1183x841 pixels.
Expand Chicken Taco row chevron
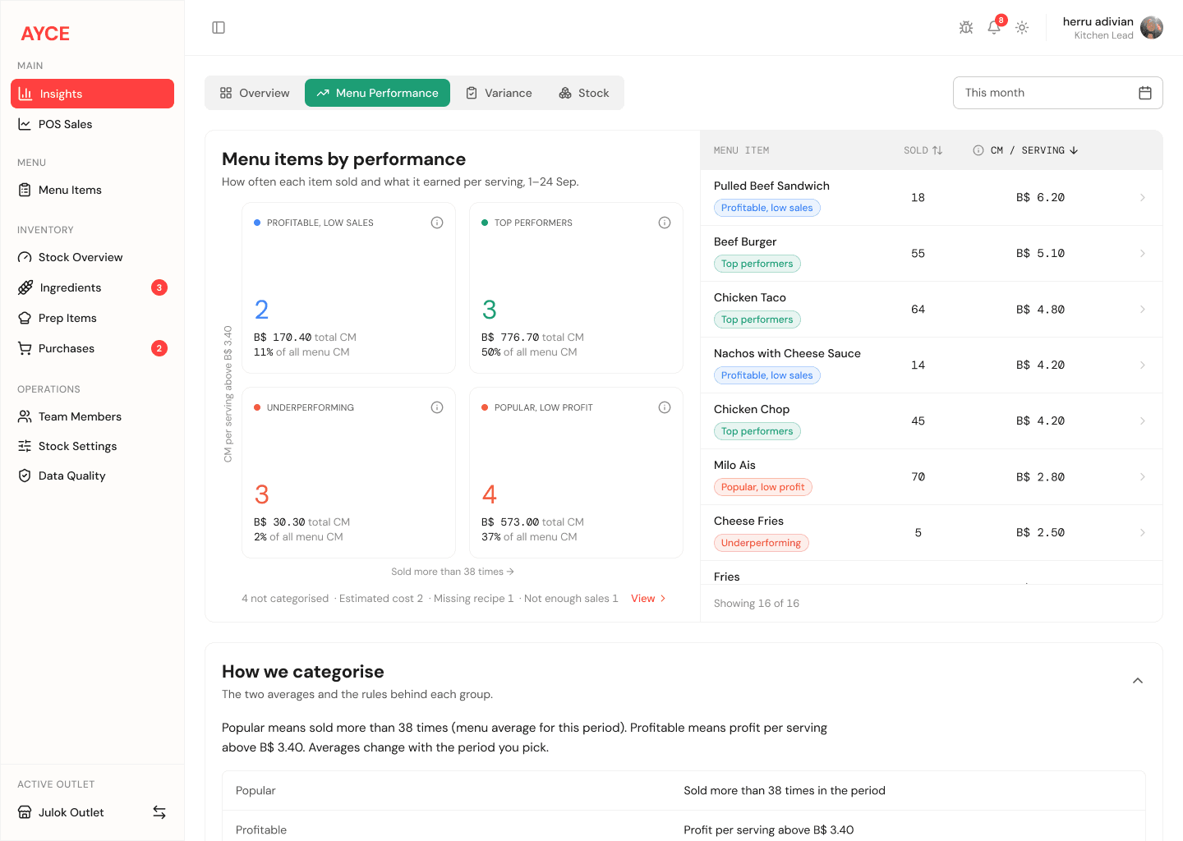click(1143, 310)
